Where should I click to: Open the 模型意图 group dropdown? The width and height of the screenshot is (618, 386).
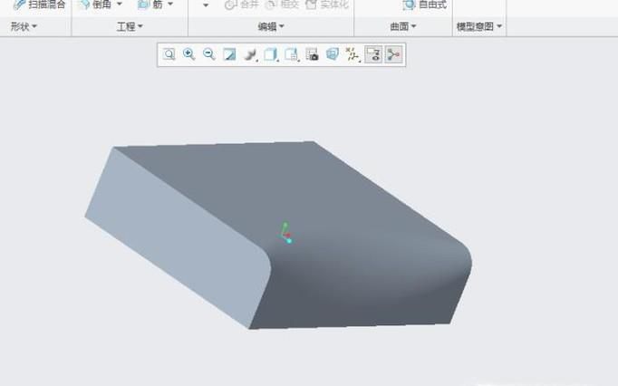[x=480, y=27]
